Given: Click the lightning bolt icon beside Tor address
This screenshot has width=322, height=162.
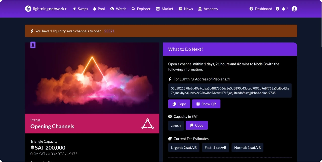Looking at the screenshot, I should click(170, 79).
